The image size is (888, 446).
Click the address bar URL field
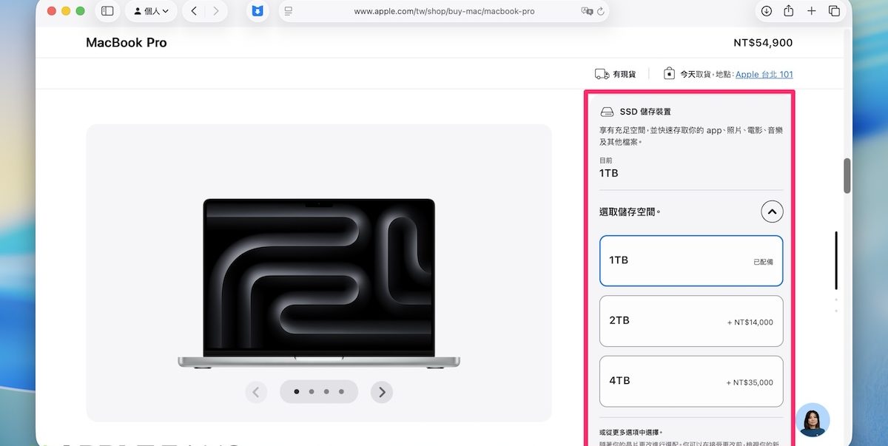point(444,11)
